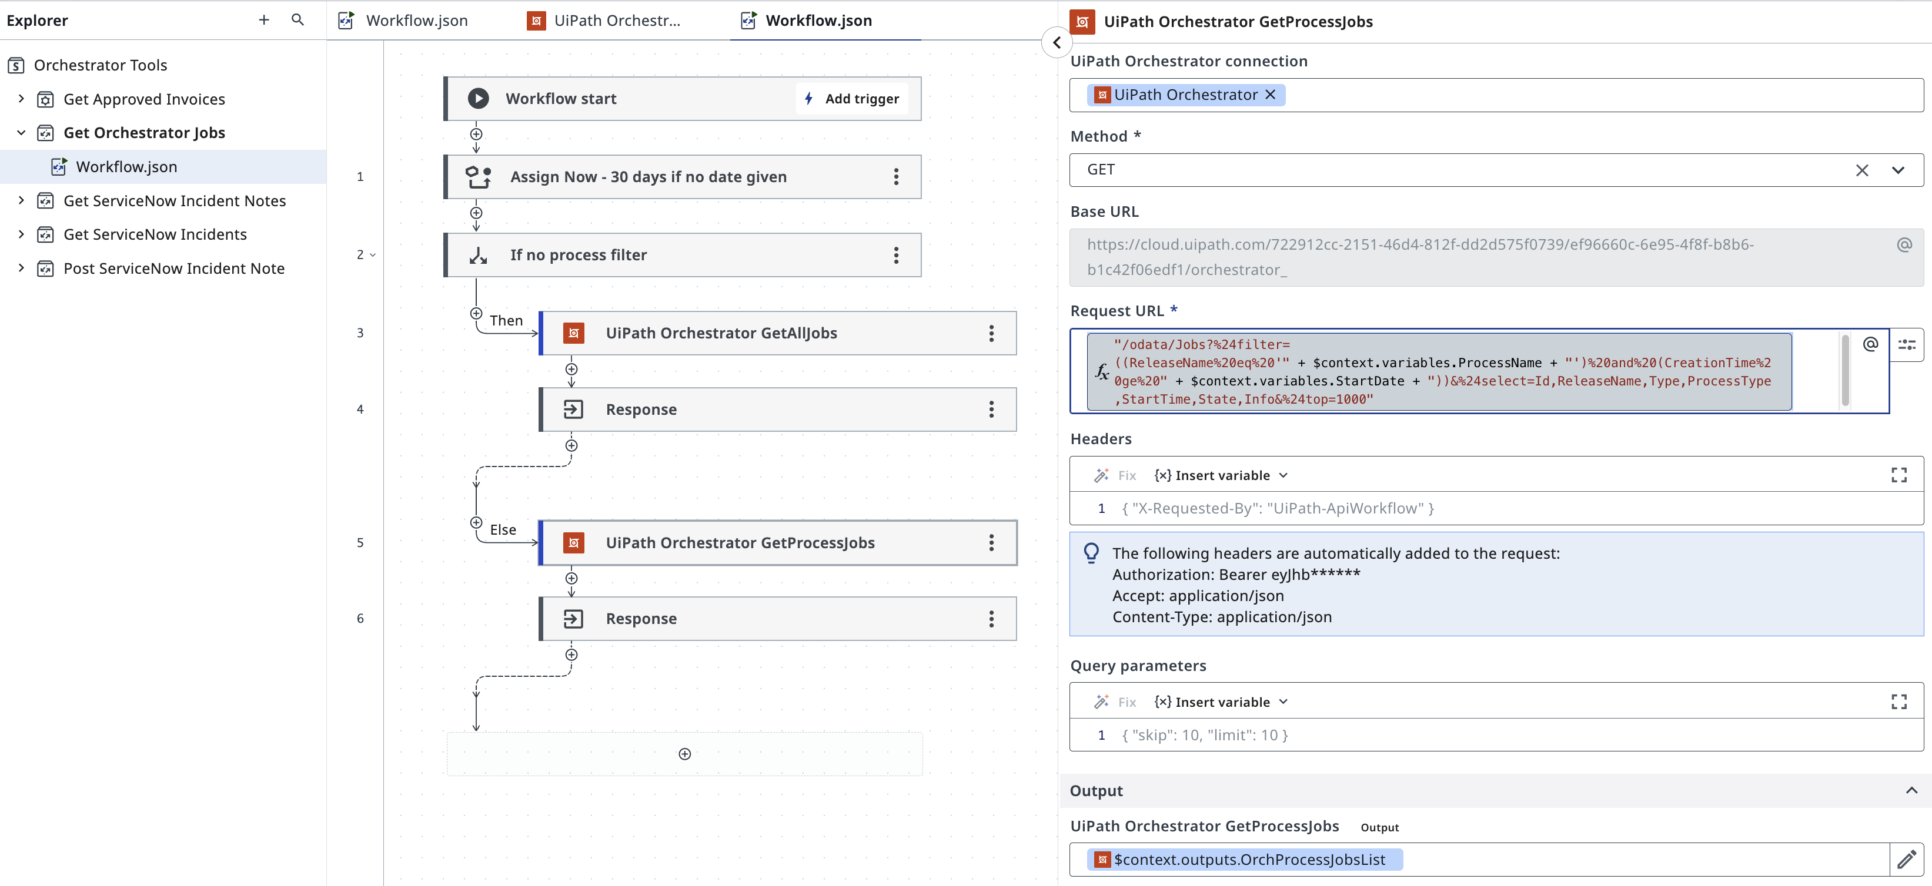Add activity in empty placeholder at bottom
The height and width of the screenshot is (886, 1932).
tap(685, 754)
